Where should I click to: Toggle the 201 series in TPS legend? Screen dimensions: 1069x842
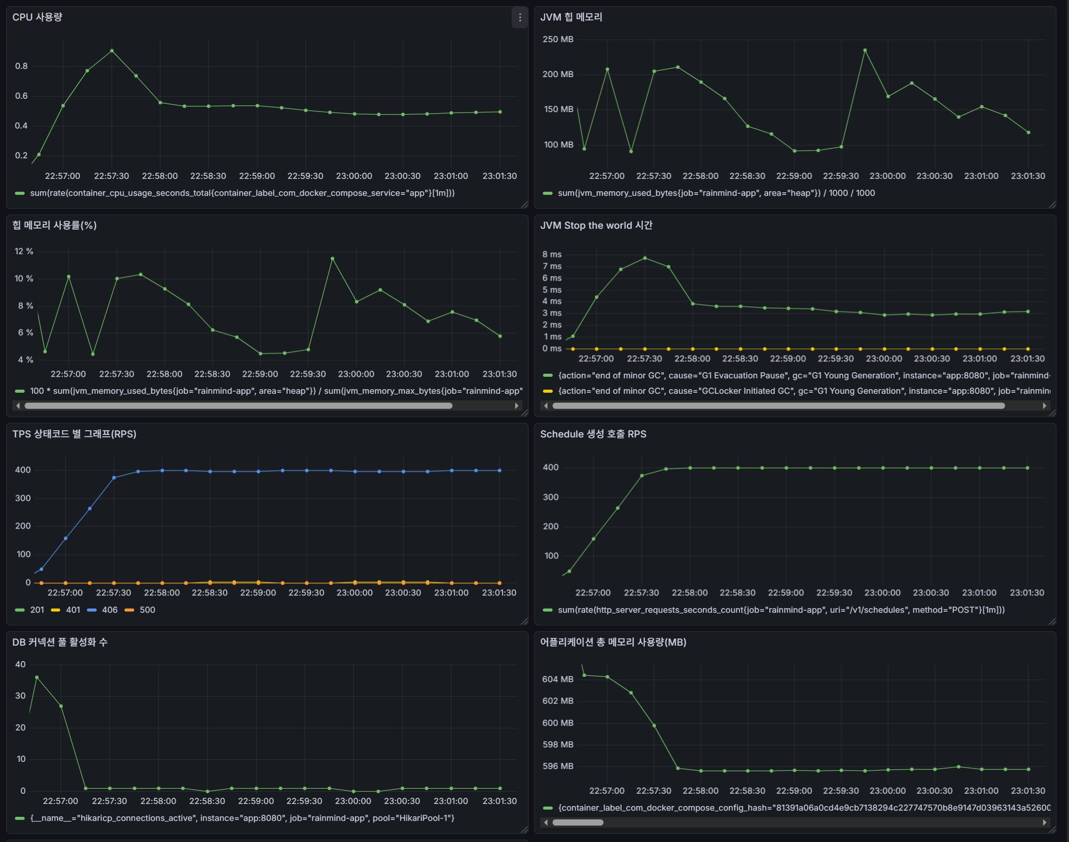point(37,610)
